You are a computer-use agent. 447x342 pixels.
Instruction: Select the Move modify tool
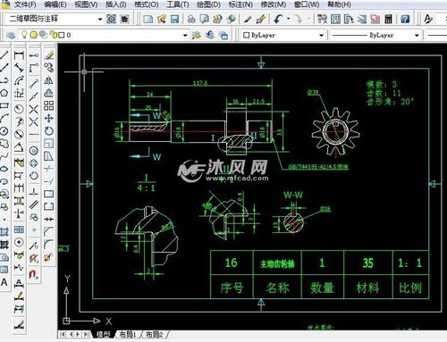coord(49,118)
